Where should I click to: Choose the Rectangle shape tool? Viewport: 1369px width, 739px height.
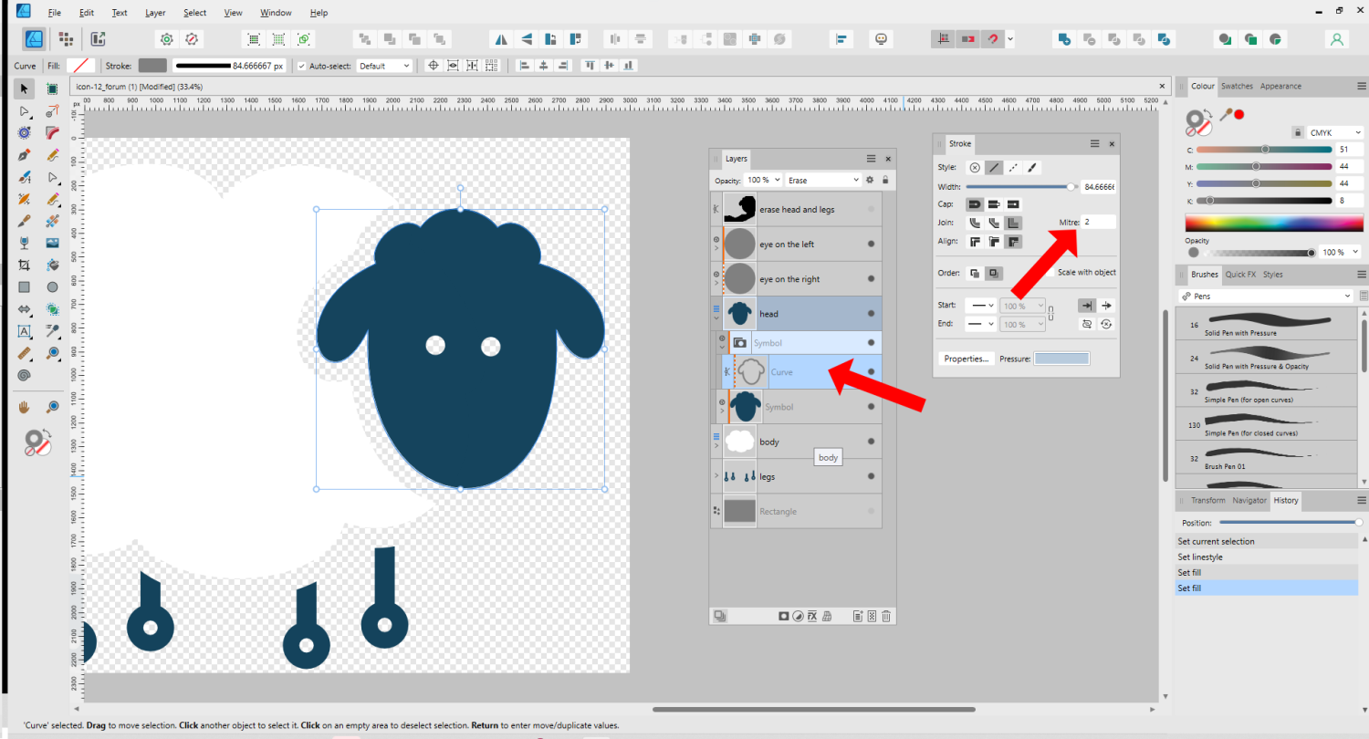25,287
